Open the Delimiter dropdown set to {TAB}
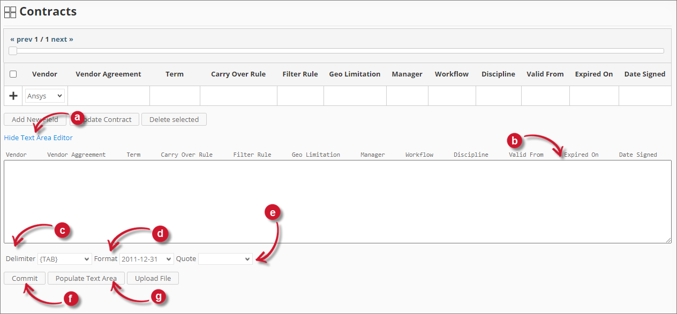Viewport: 677px width, 314px height. tap(64, 258)
